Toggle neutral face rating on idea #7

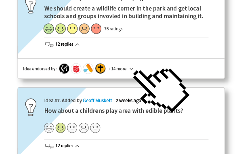(72, 128)
